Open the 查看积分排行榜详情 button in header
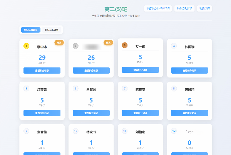231x155 pixels. coord(158,8)
